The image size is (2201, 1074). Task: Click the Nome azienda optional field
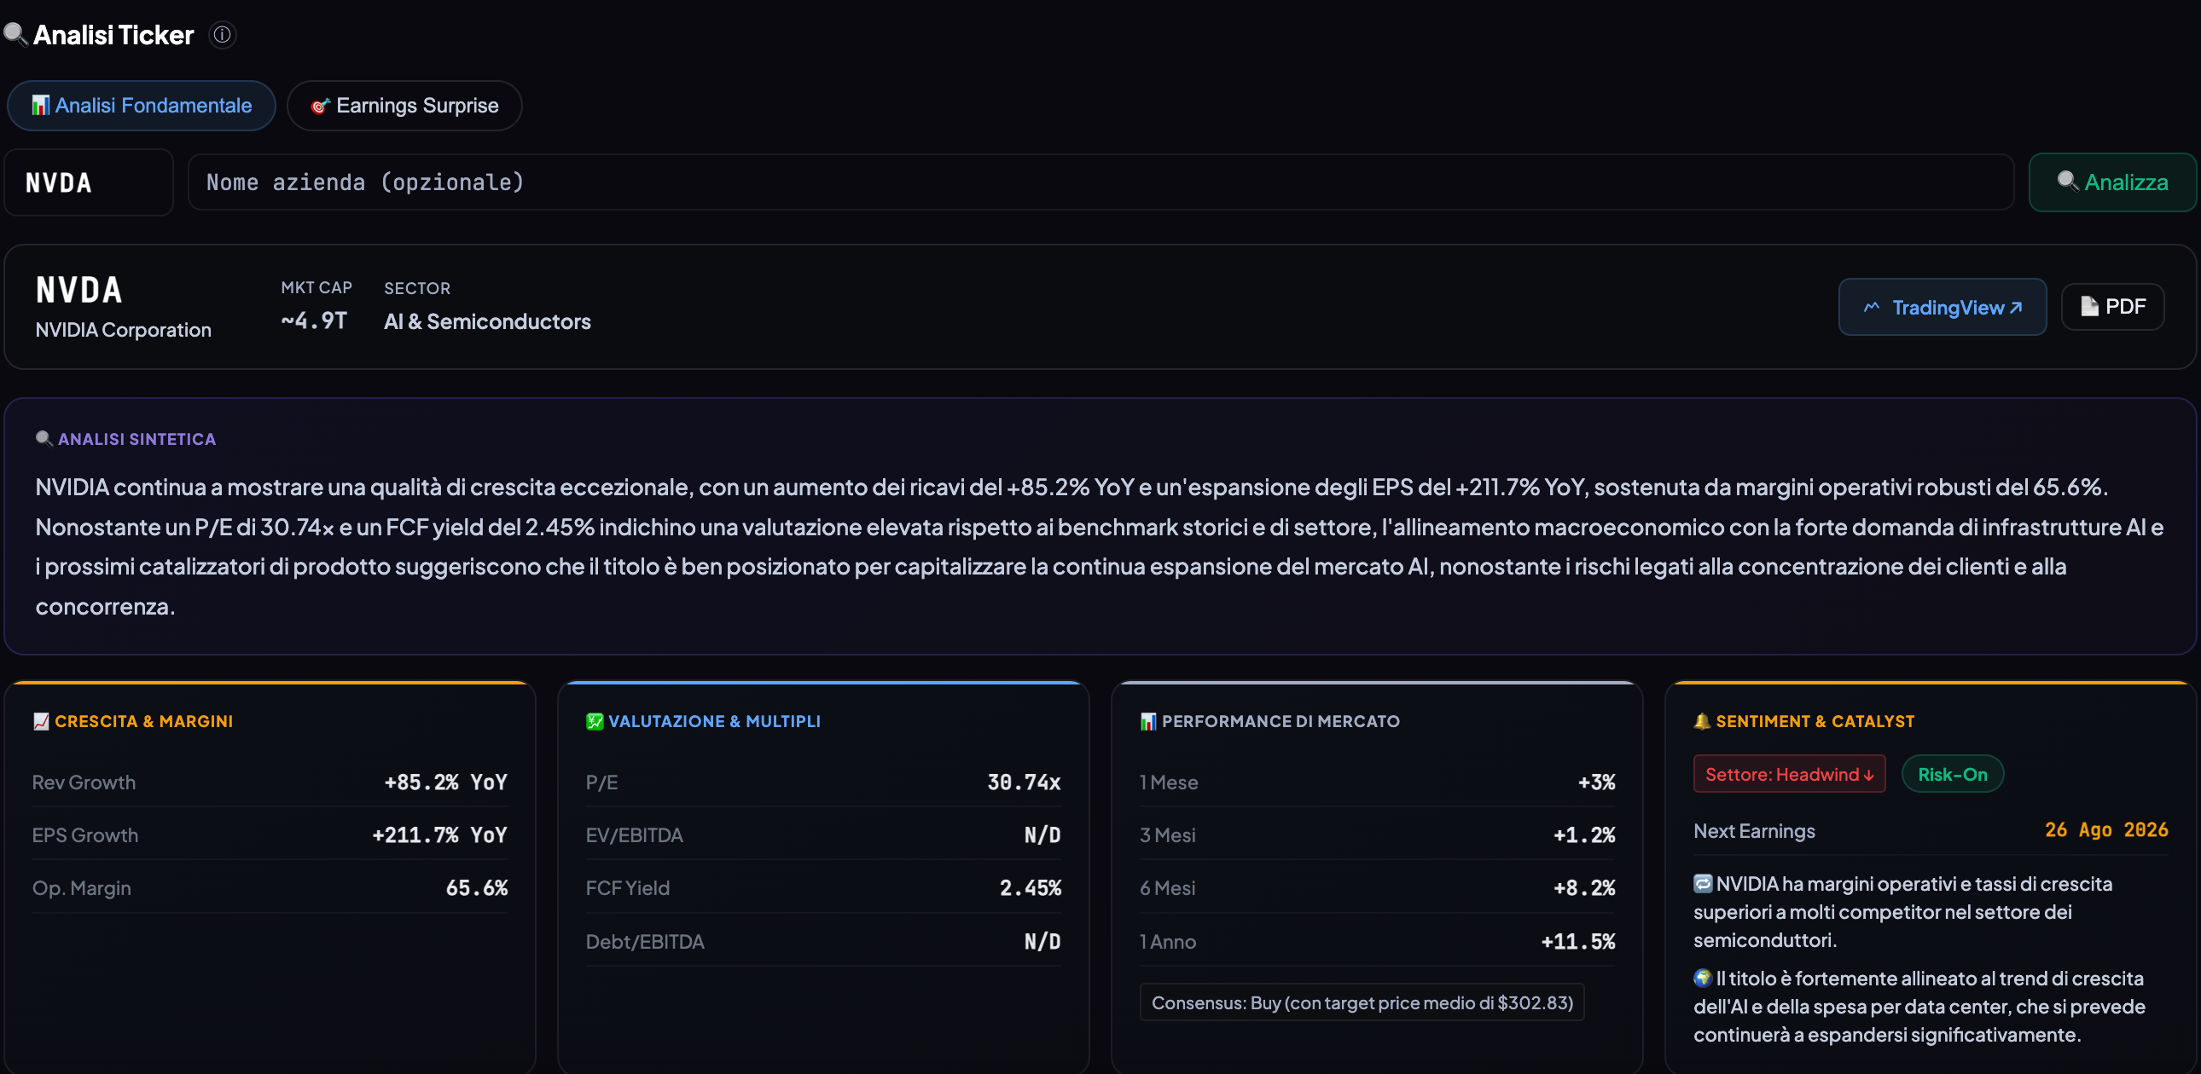(1100, 182)
